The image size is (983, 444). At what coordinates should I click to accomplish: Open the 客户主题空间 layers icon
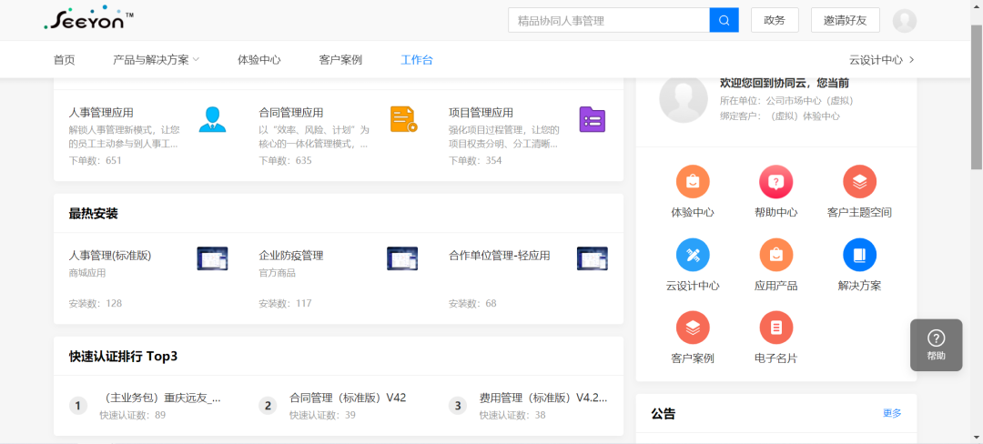coord(859,182)
